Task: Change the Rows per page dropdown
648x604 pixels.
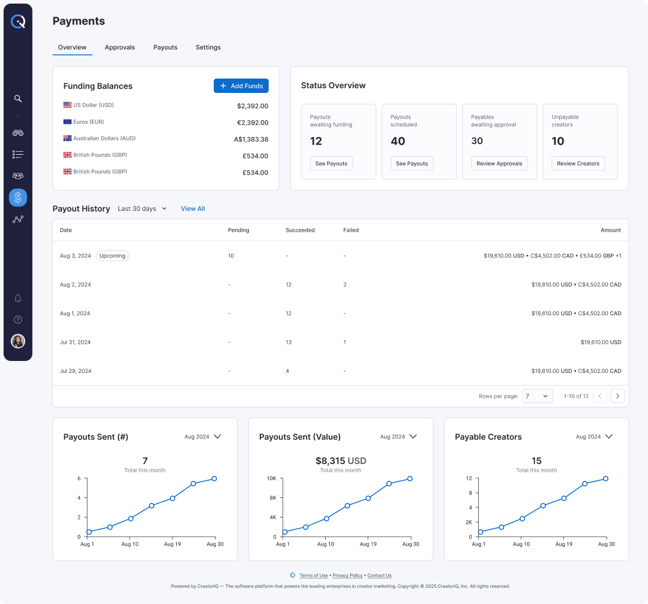Action: [x=537, y=396]
